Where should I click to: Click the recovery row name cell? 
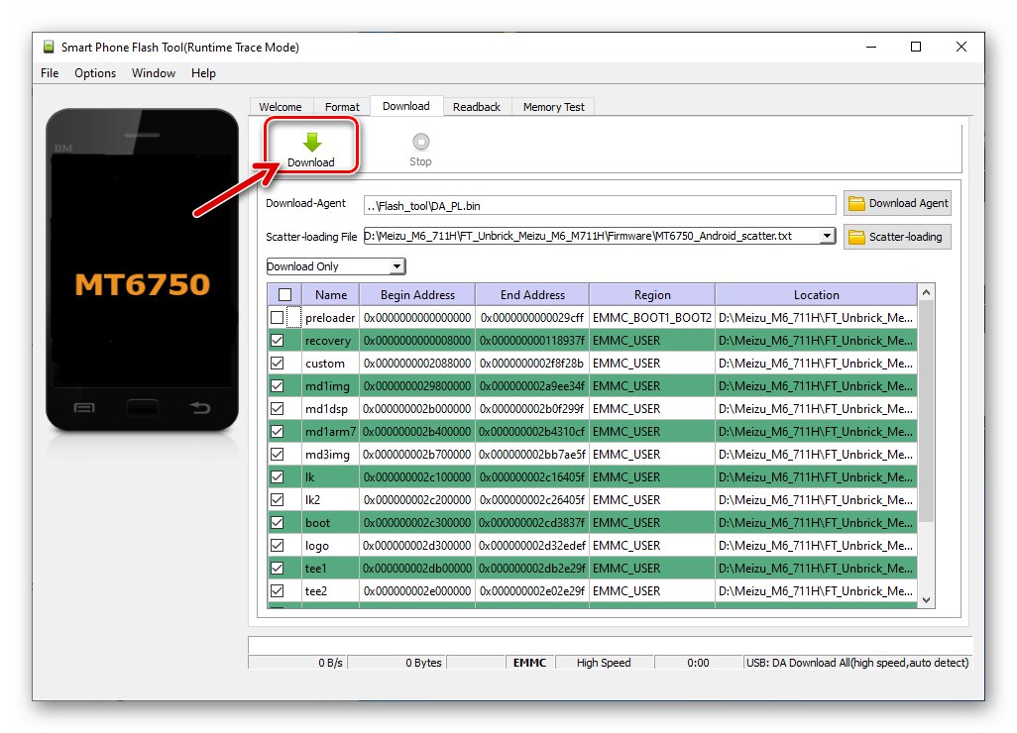(329, 341)
